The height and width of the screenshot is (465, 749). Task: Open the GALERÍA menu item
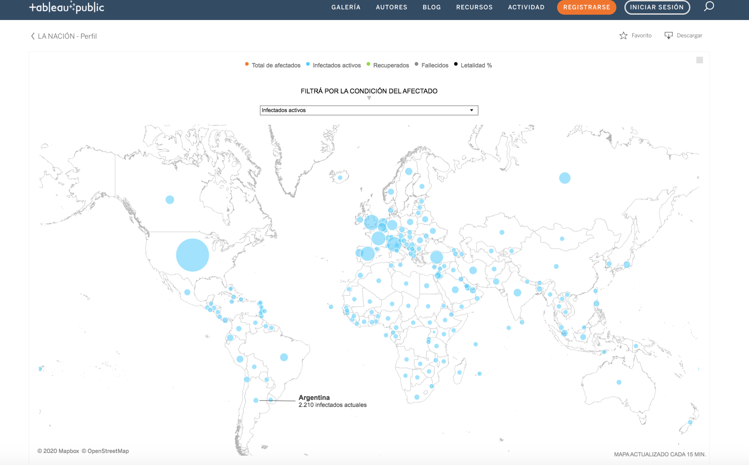point(346,7)
